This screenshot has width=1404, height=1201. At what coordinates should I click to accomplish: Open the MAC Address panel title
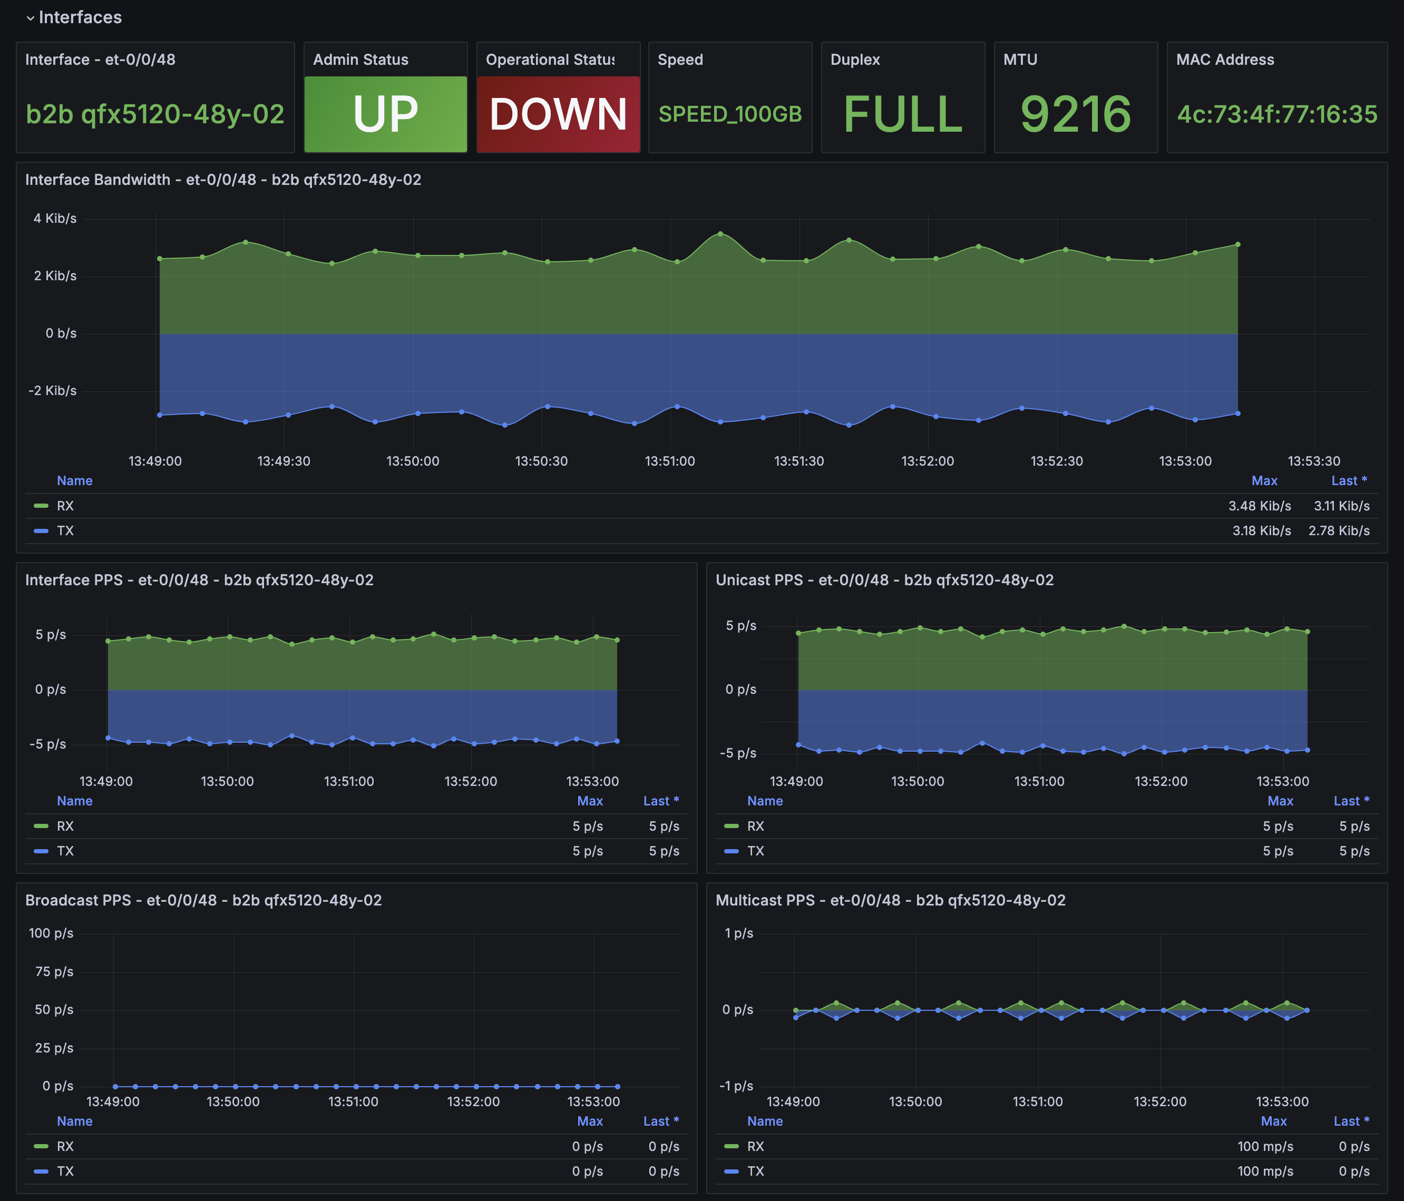point(1225,60)
